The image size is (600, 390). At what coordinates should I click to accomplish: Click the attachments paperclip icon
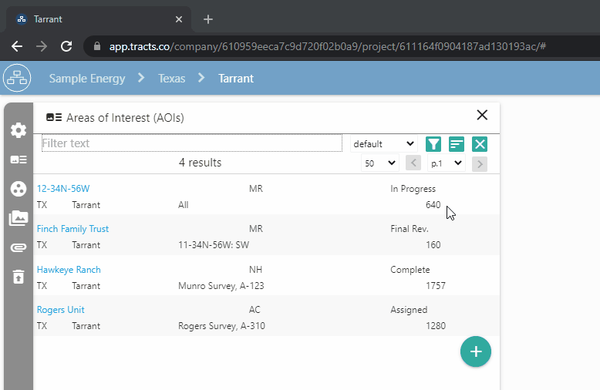[x=18, y=247]
